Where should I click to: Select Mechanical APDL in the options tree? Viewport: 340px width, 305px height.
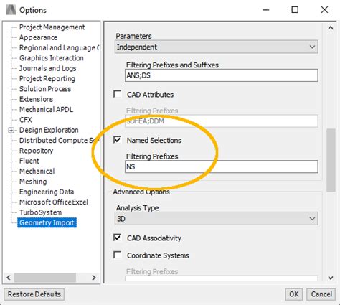[46, 110]
